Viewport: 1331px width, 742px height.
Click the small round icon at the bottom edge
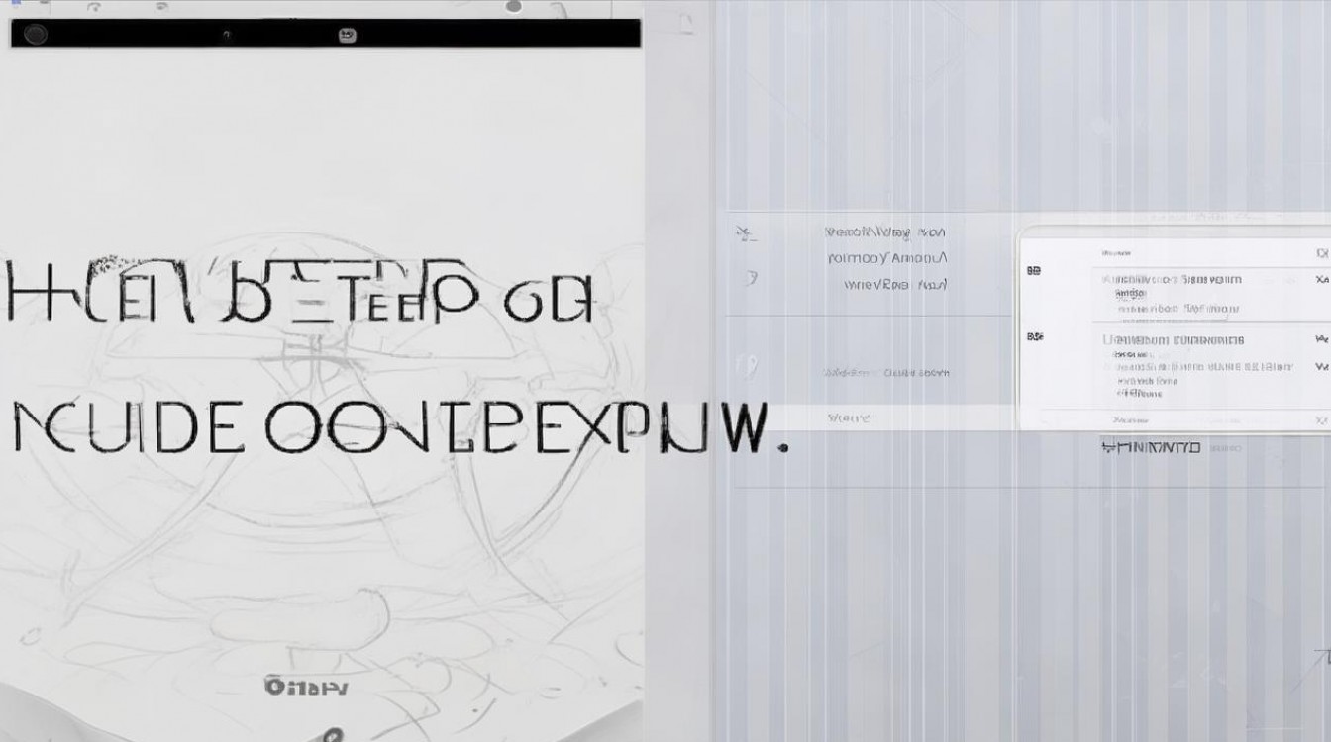334,735
